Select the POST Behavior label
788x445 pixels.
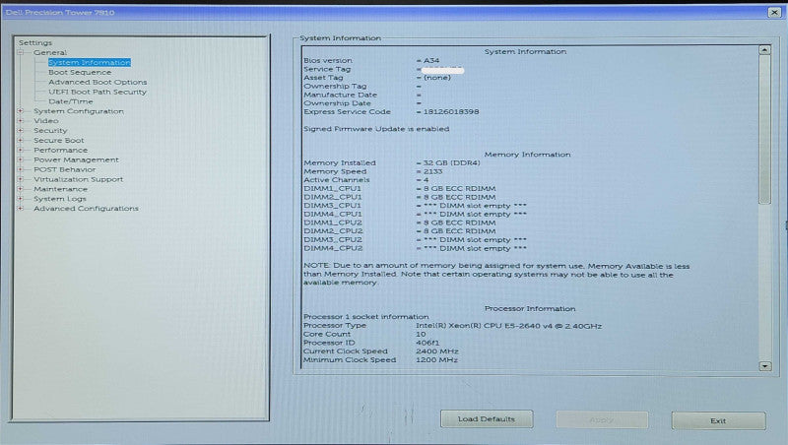pyautogui.click(x=64, y=169)
